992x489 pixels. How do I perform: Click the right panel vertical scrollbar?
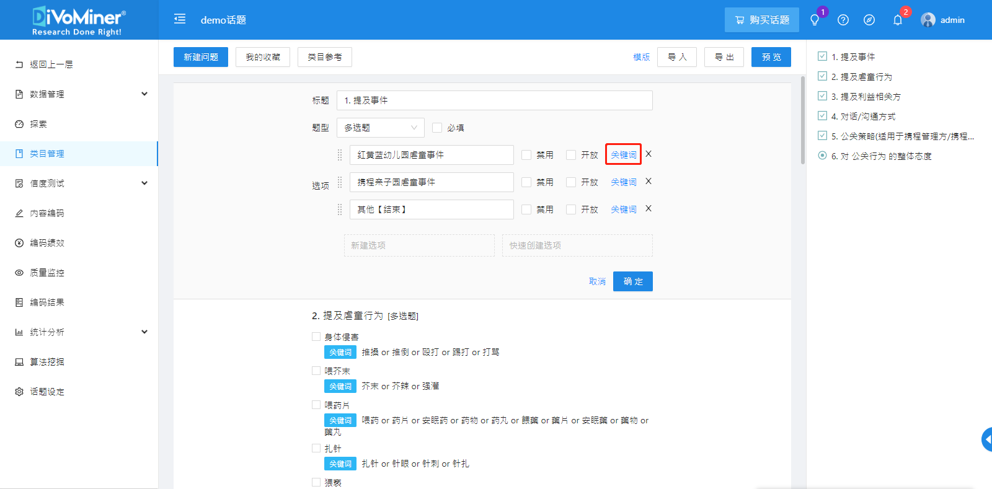803,118
